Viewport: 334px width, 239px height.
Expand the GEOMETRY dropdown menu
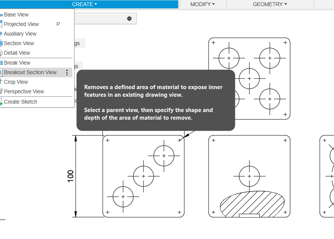point(270,4)
